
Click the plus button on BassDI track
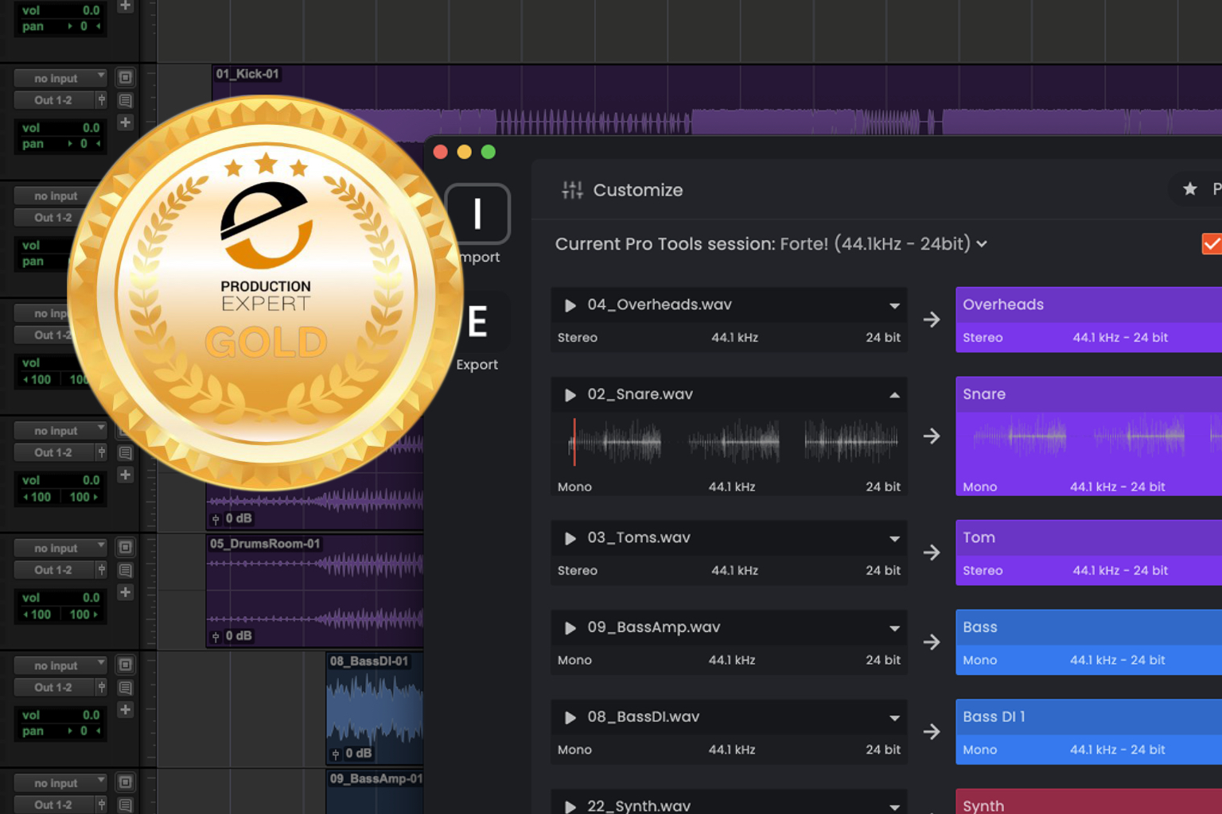point(125,710)
